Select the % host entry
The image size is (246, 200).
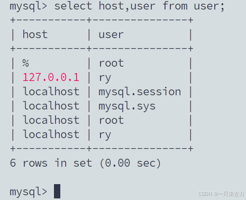[25, 63]
